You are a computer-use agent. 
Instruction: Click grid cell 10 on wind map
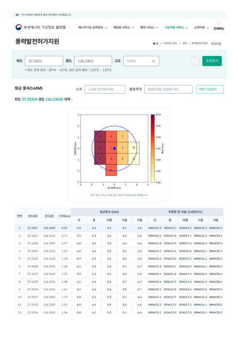pyautogui.click(x=134, y=148)
